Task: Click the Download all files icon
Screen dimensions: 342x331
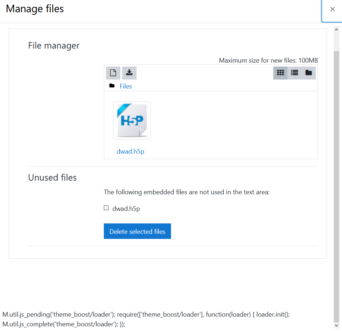Action: (129, 73)
